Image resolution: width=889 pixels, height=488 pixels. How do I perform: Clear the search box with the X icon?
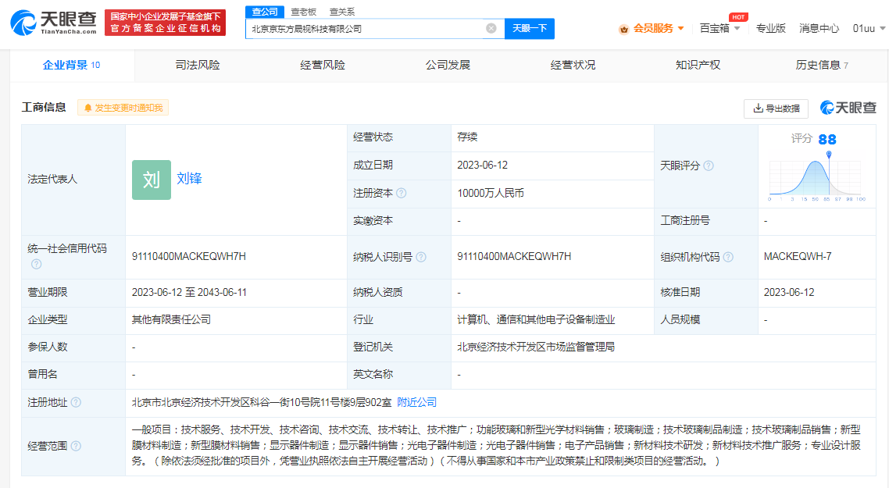pyautogui.click(x=491, y=28)
